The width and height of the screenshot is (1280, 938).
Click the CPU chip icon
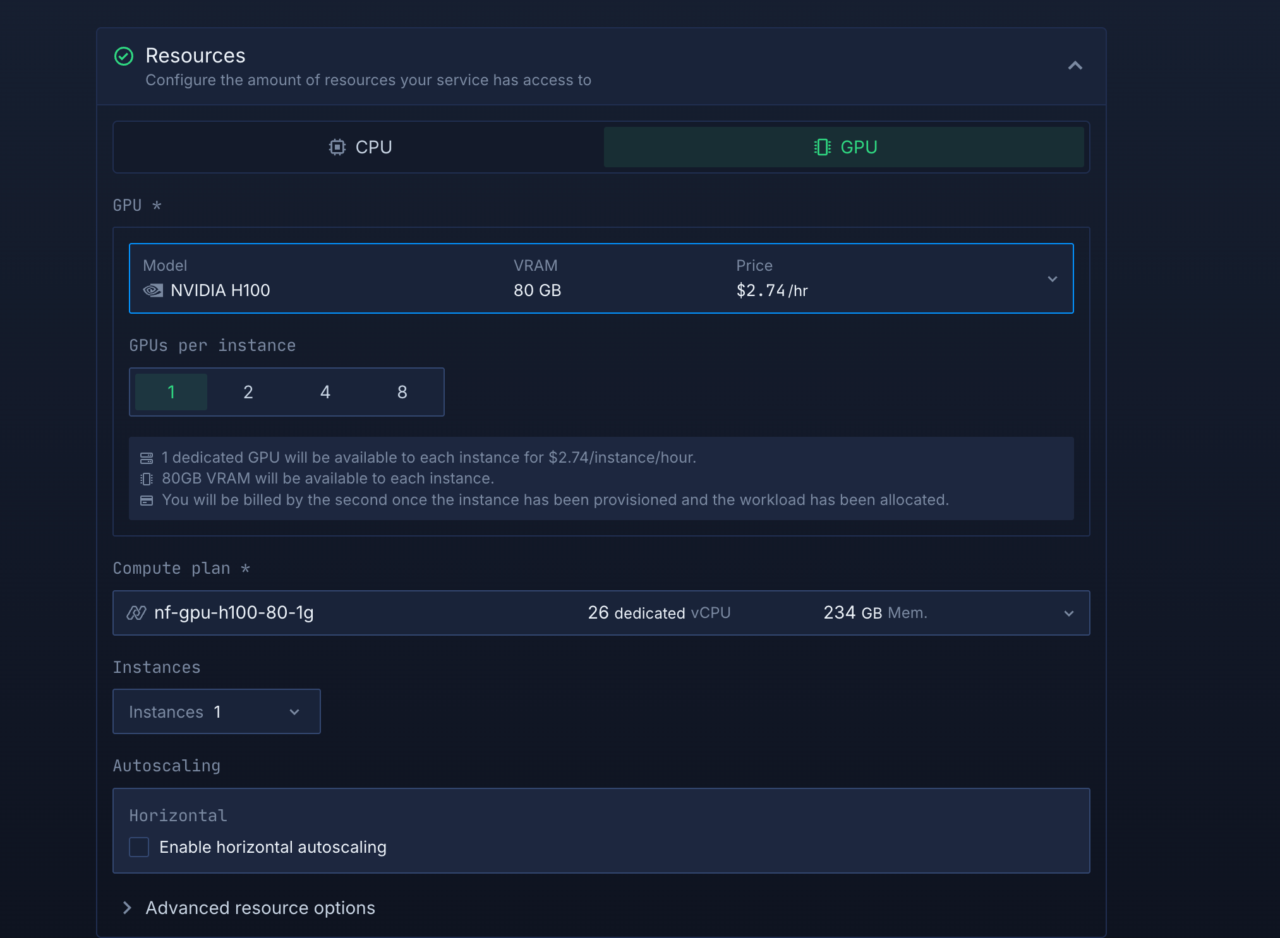tap(337, 147)
